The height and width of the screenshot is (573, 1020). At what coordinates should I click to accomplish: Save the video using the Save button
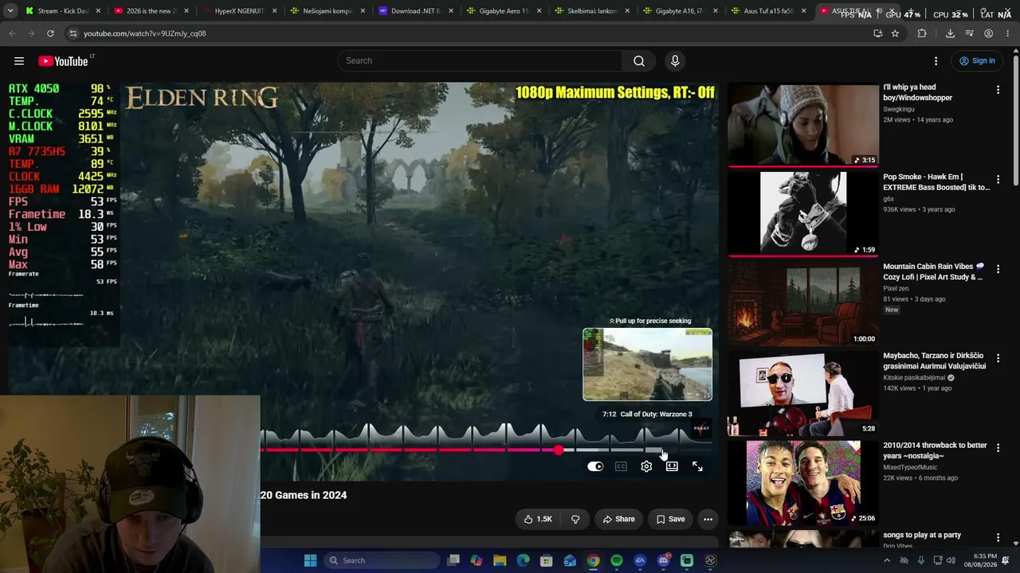[670, 519]
